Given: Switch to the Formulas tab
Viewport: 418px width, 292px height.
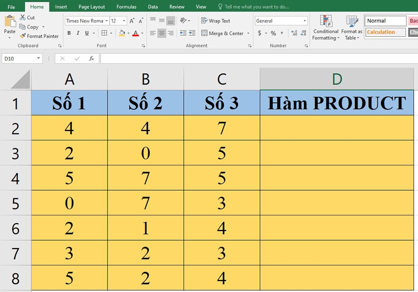Looking at the screenshot, I should (x=126, y=7).
